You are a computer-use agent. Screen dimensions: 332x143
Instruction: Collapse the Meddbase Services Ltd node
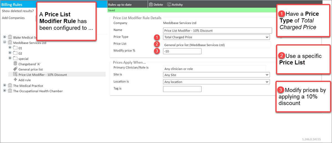(5, 43)
